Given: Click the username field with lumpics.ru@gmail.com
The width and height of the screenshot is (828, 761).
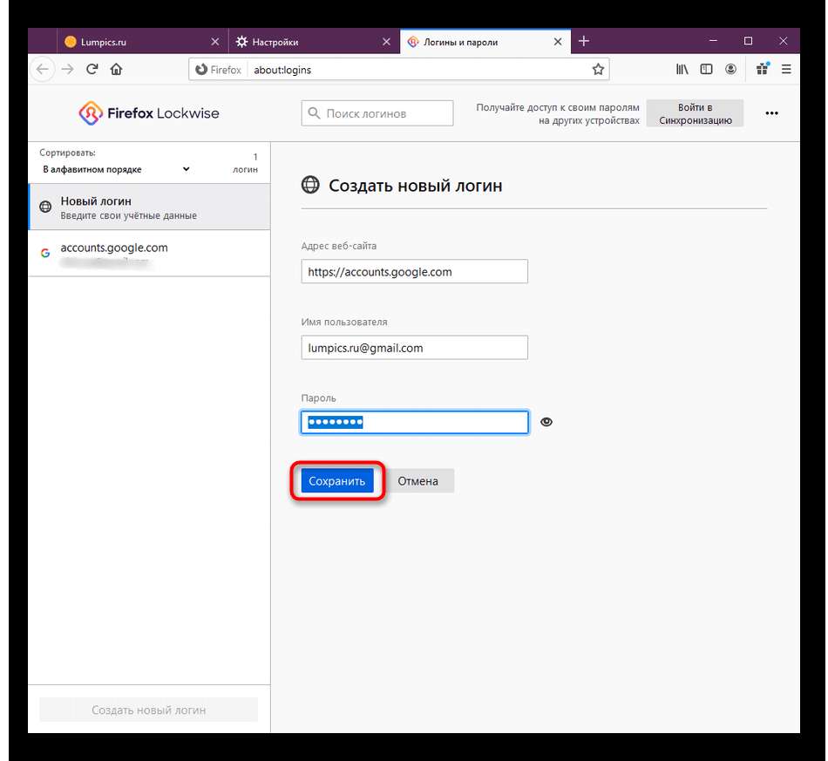Looking at the screenshot, I should click(415, 348).
